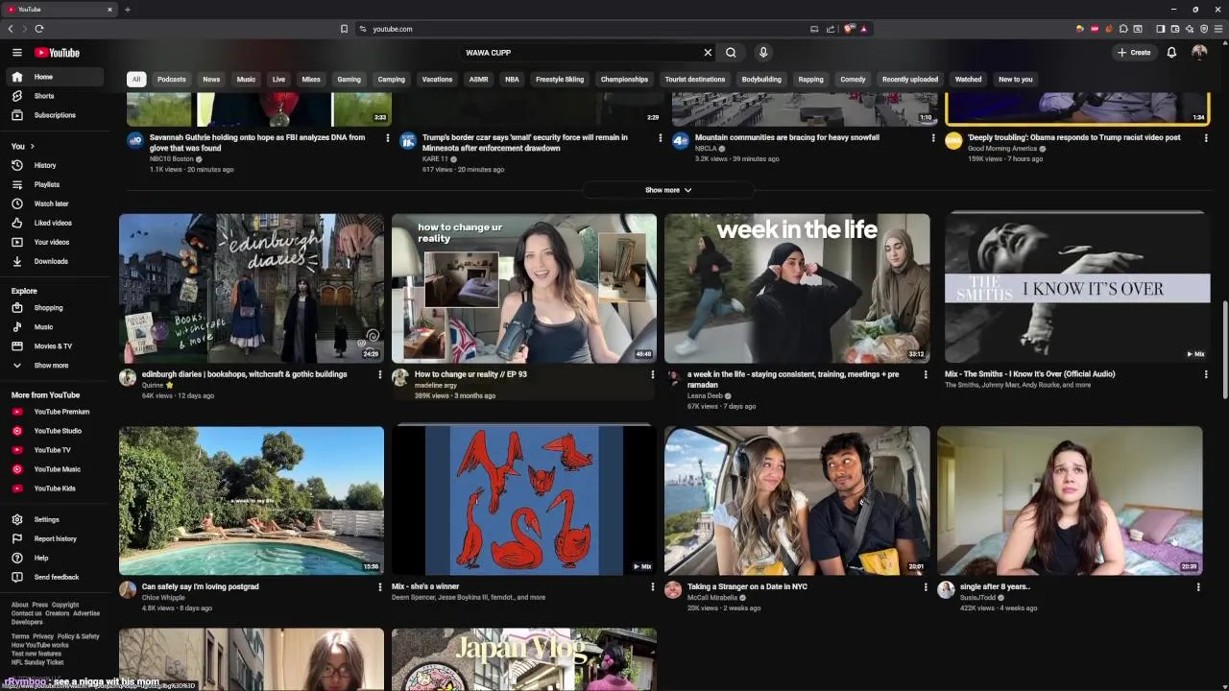
Task: Open the account avatar menu
Action: coord(1199,53)
